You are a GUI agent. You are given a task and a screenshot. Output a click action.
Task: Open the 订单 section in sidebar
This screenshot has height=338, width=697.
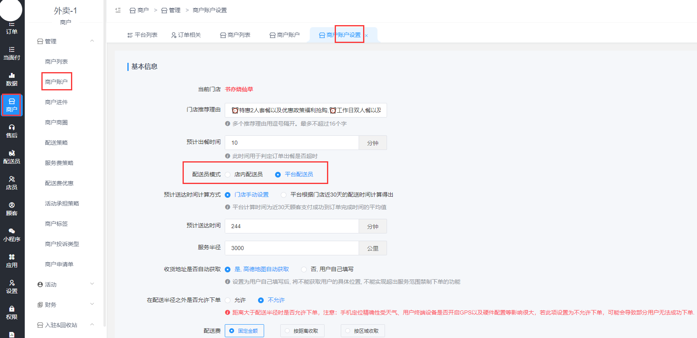[x=12, y=28]
